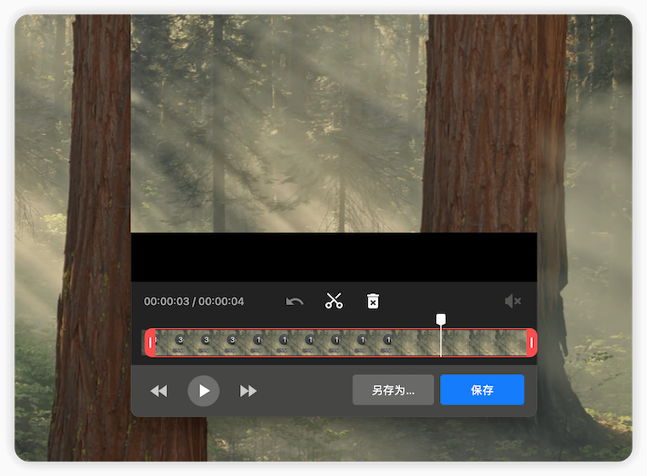Click the white playhead marker on the timeline

(x=441, y=320)
